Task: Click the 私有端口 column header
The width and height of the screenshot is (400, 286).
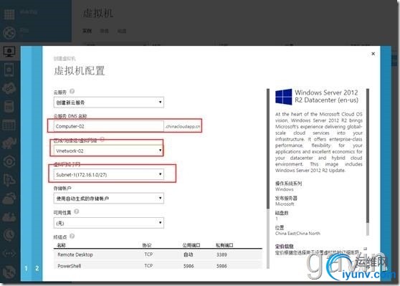Action: pyautogui.click(x=224, y=245)
